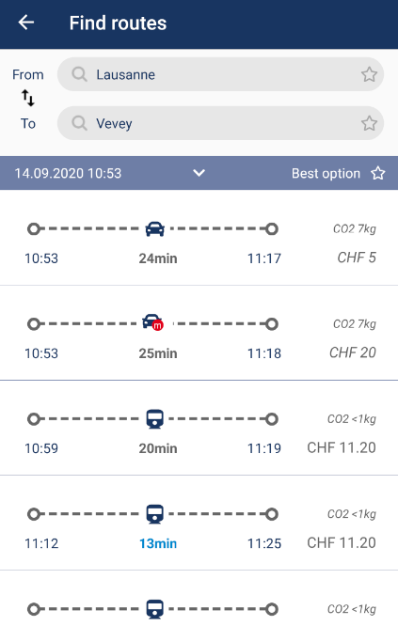
Task: Click the search icon in Lausanne field
Action: [x=79, y=74]
